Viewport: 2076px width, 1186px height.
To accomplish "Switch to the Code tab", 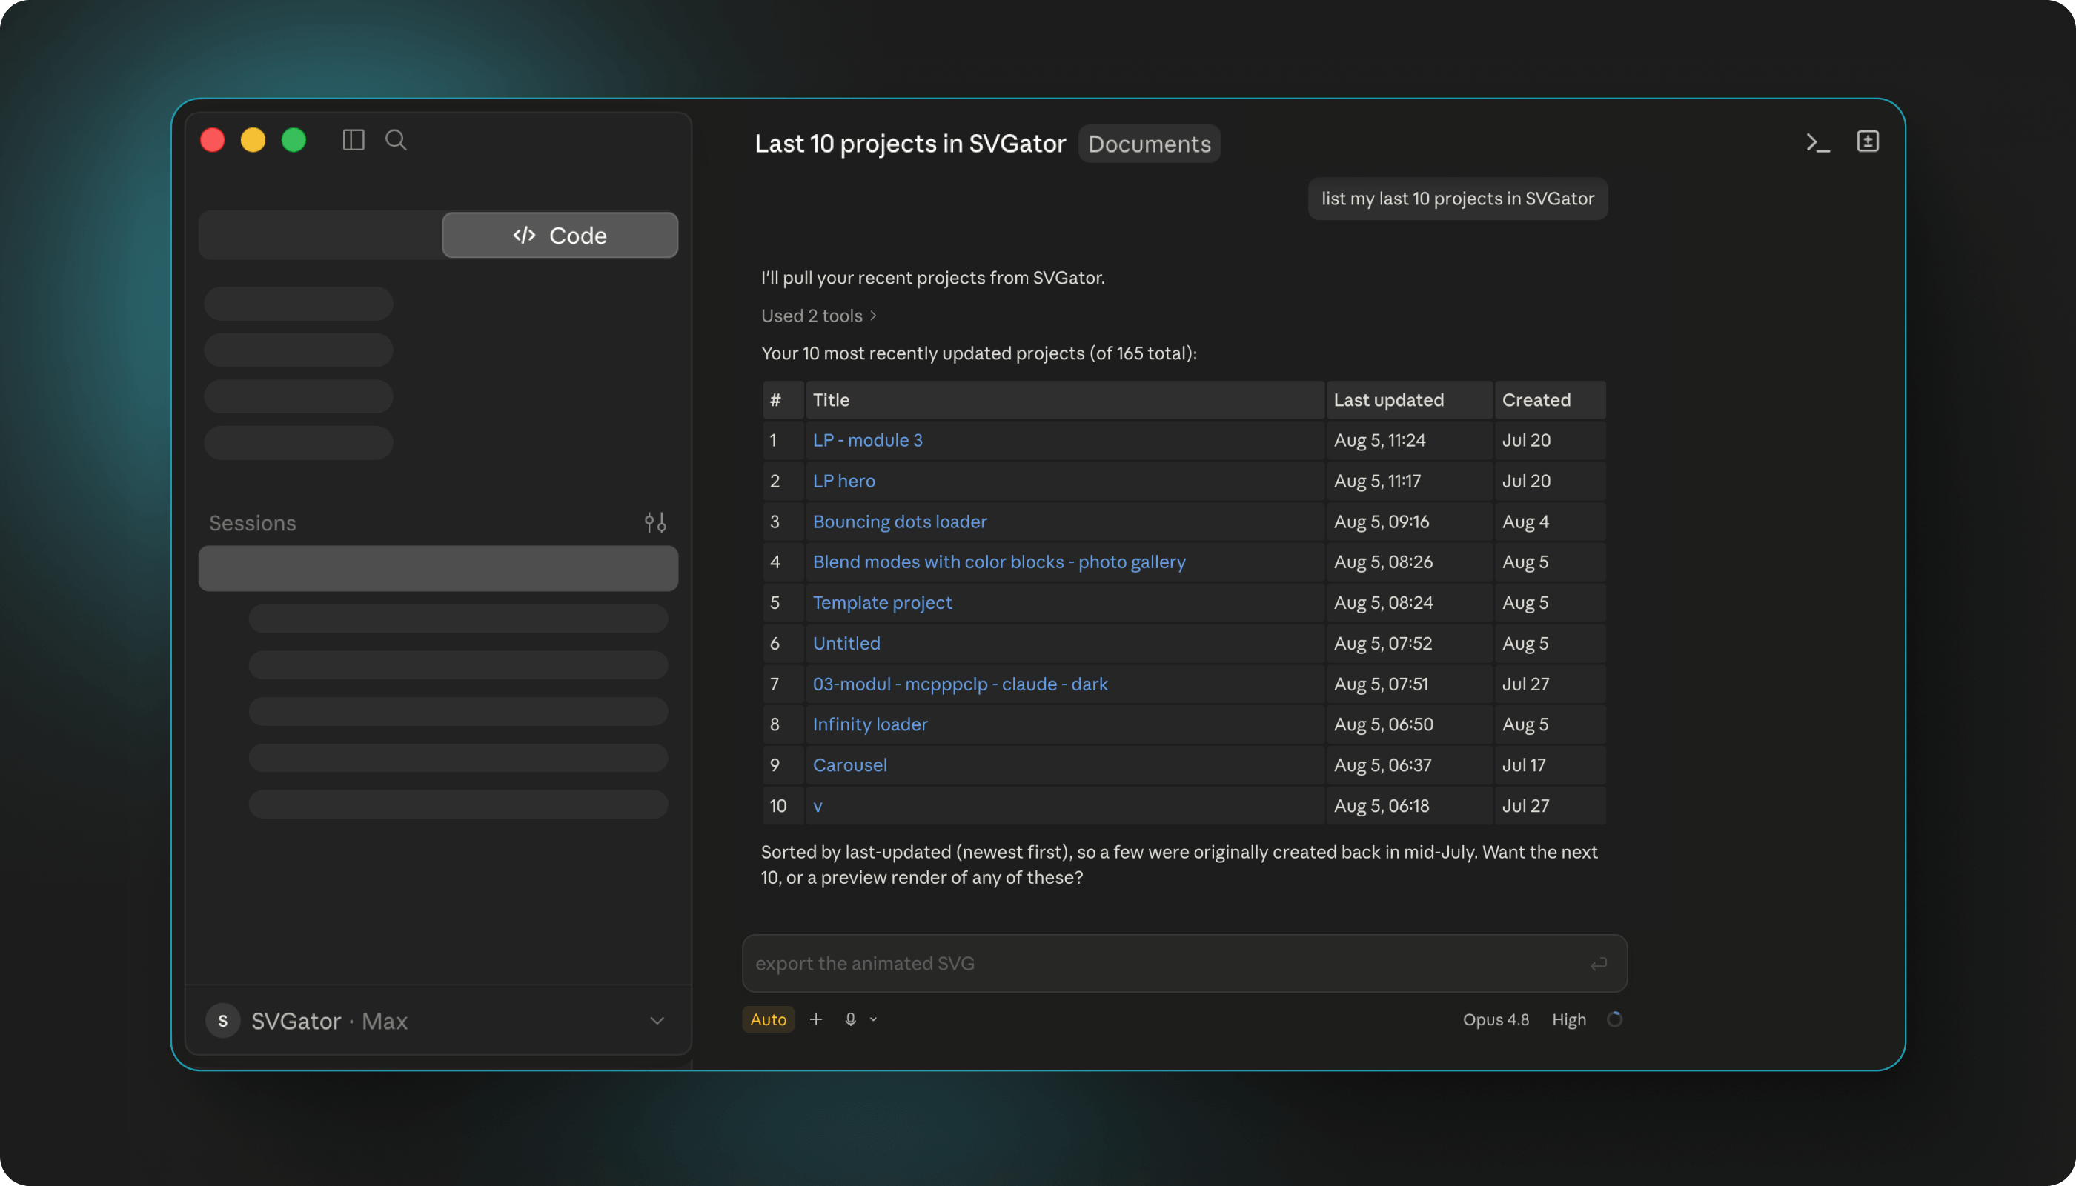I will tap(560, 236).
